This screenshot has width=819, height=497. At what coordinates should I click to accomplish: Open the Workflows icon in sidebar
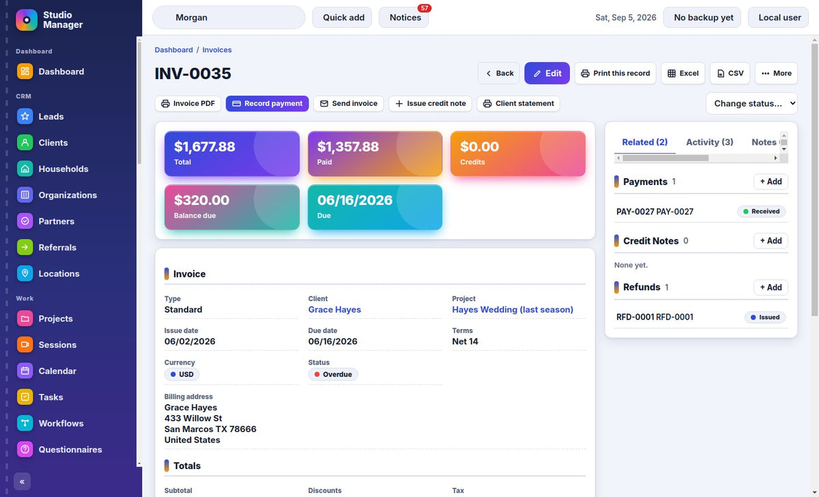[x=25, y=423]
